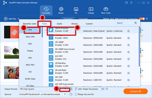Viewport: 152px width, 98px height.
Task: Click the Convert All button
Action: point(136,91)
